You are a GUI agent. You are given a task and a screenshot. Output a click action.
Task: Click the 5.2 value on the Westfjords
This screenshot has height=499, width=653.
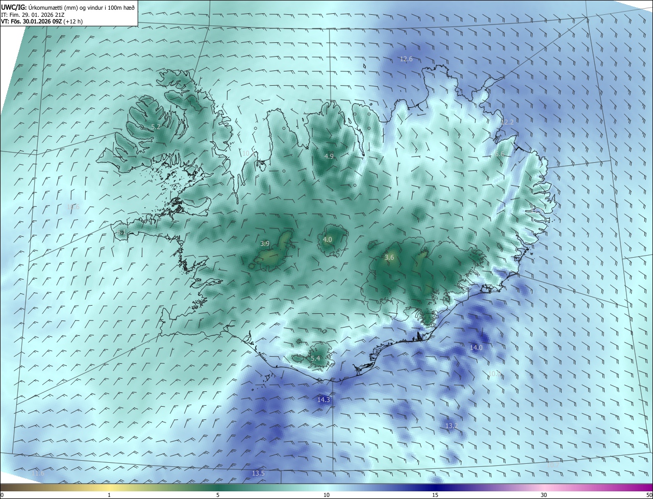click(x=156, y=127)
